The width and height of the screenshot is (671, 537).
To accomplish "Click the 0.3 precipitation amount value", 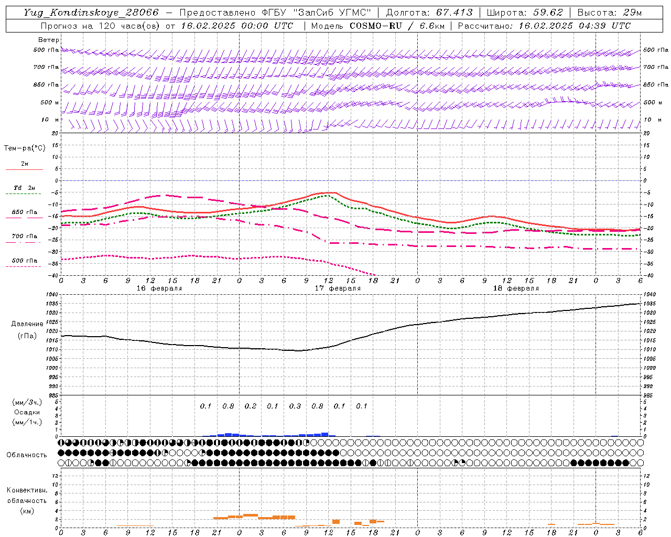I will [295, 406].
